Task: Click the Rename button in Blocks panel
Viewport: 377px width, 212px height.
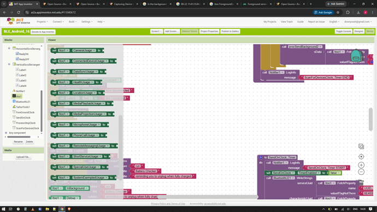Action: click(18, 142)
